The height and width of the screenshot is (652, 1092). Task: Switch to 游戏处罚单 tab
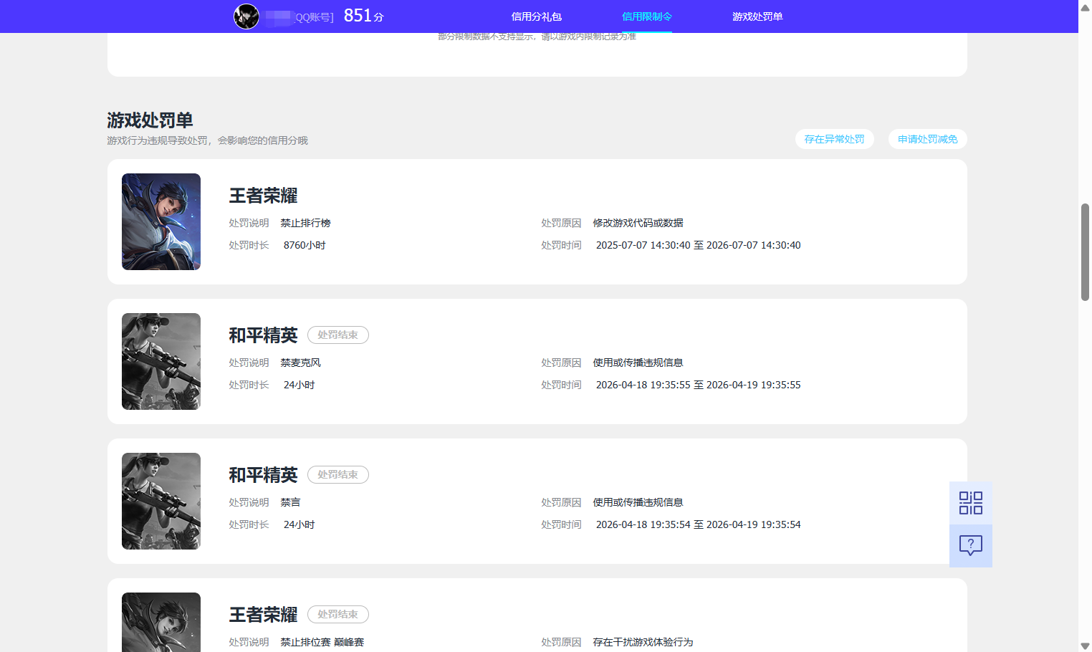pyautogui.click(x=757, y=16)
